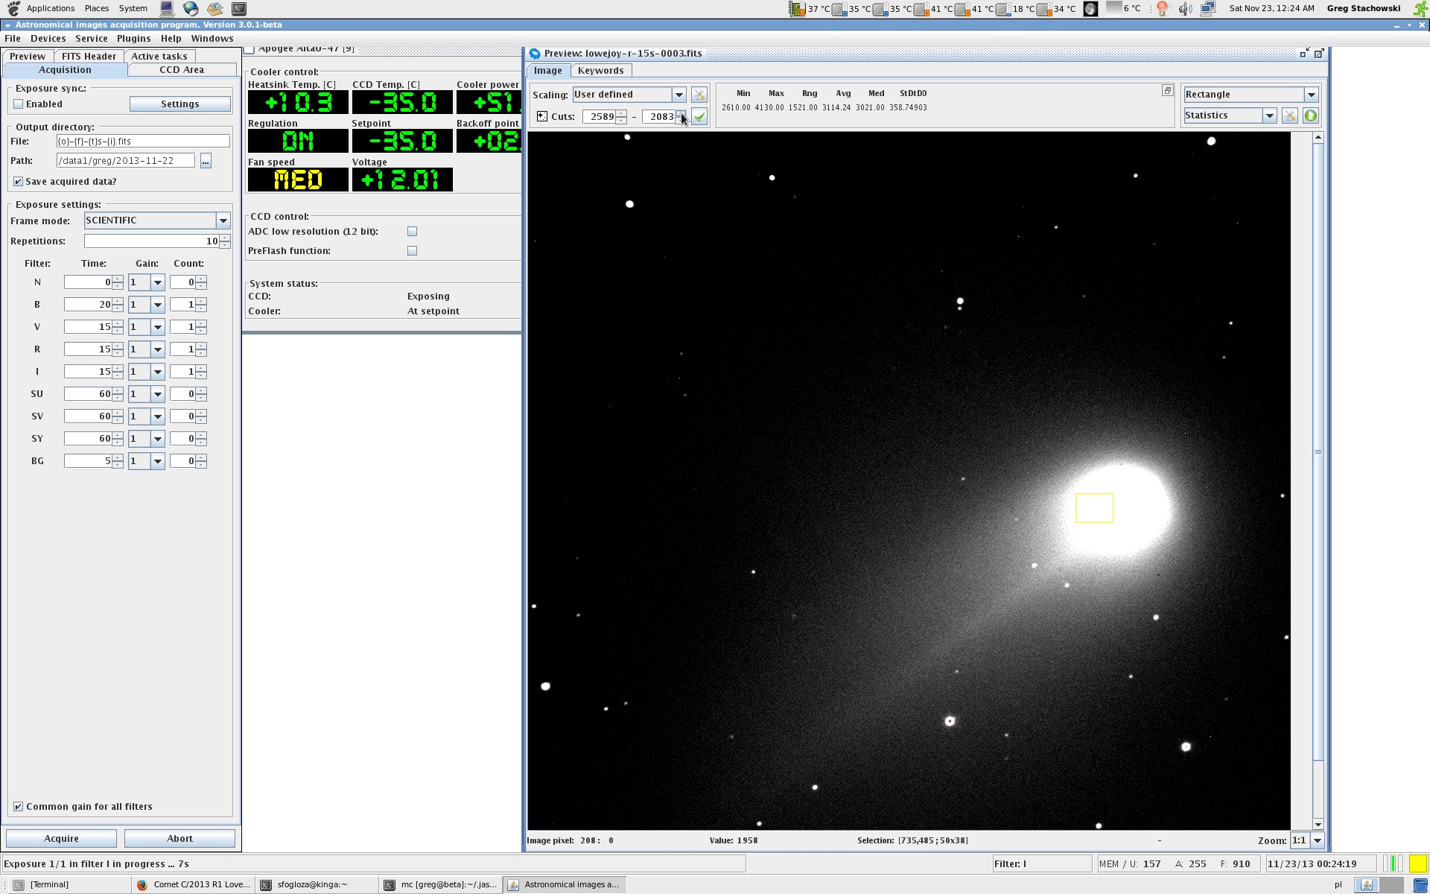
Task: Browse for output path with ... button
Action: click(x=206, y=161)
